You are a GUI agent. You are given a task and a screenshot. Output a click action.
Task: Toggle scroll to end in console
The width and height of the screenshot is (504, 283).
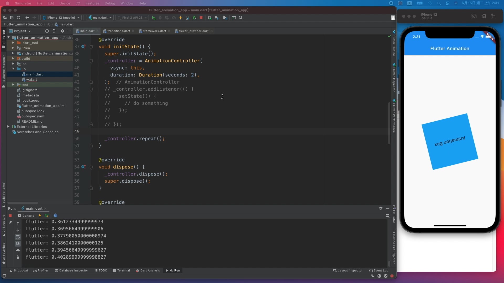18,244
